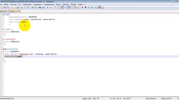Close the estilos.css tab
Screen dimensions: 179x100
pyautogui.click(x=19, y=11)
